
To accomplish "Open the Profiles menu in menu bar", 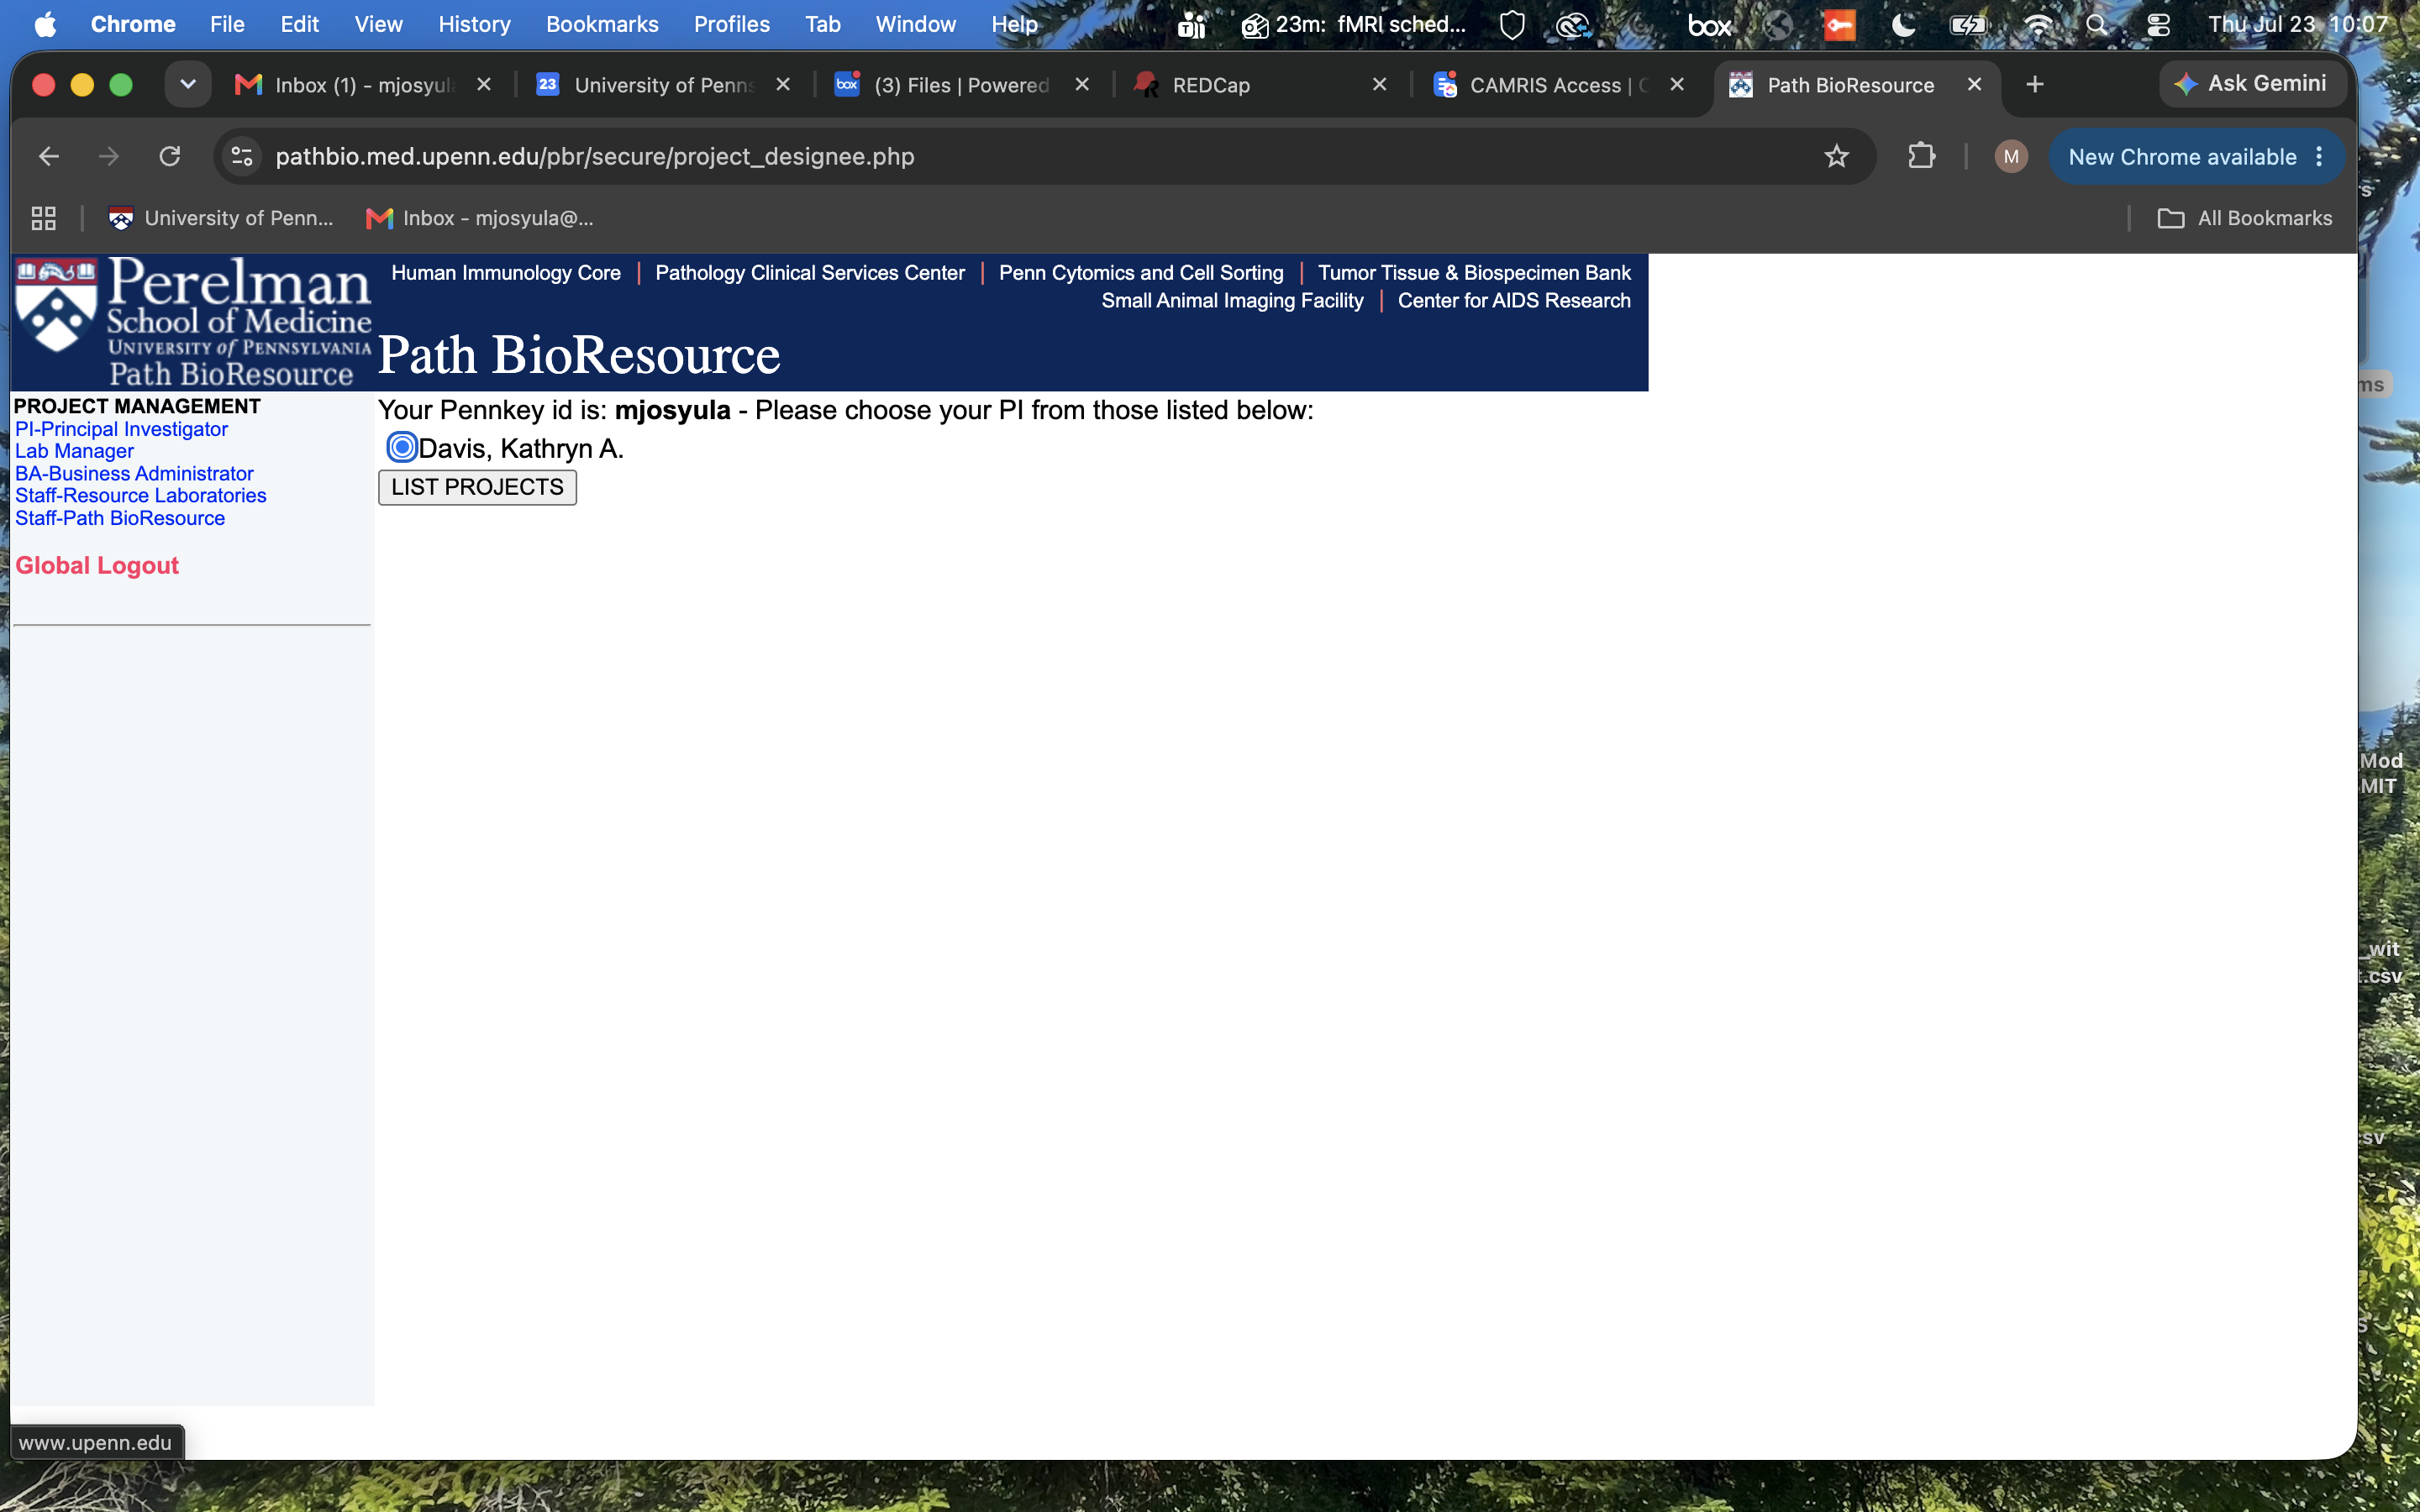I will (x=731, y=24).
